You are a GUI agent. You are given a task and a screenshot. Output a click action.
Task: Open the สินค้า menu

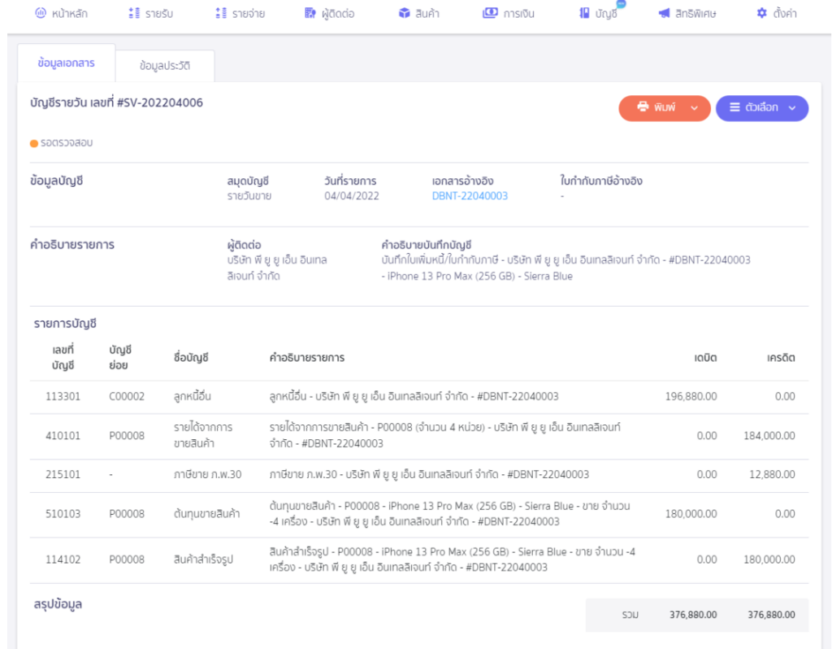click(x=418, y=13)
